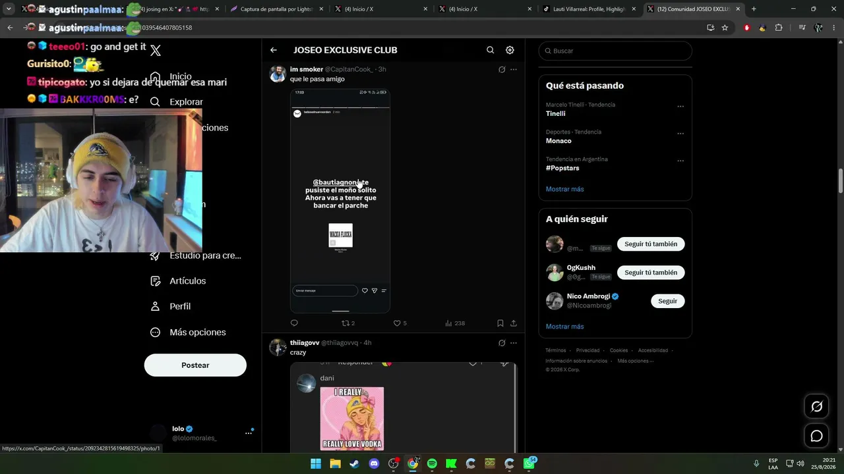
Task: Open account menu dots beside lolo
Action: click(x=249, y=433)
